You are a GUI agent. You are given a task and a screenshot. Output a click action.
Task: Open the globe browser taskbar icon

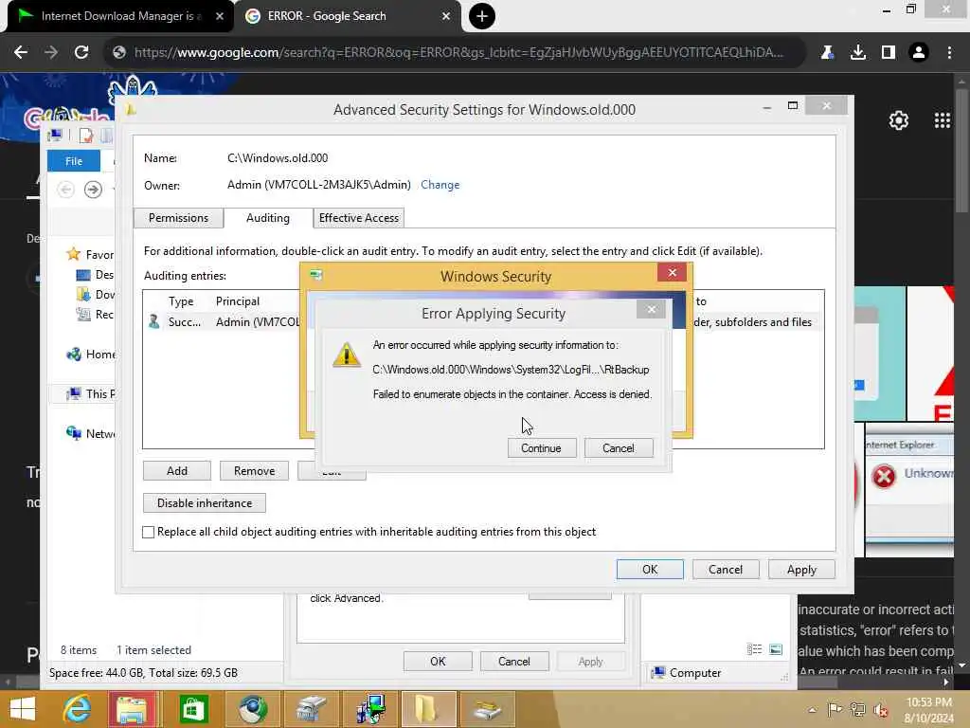coord(252,709)
